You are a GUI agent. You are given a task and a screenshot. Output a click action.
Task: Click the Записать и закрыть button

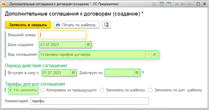pos(28,25)
